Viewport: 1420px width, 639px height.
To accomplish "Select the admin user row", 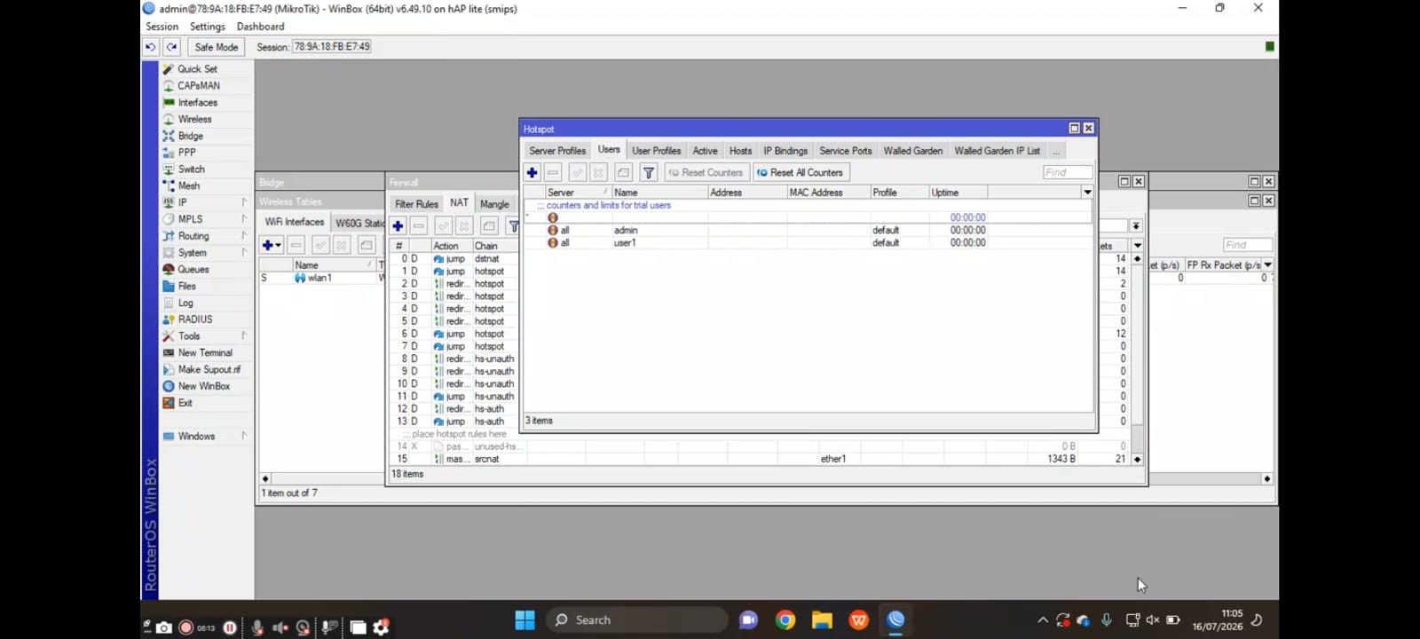I will pos(808,230).
